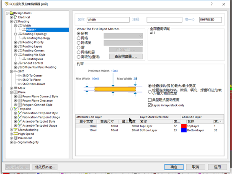
Task: Click the Testpoint category icon
Action: (x=15, y=109)
